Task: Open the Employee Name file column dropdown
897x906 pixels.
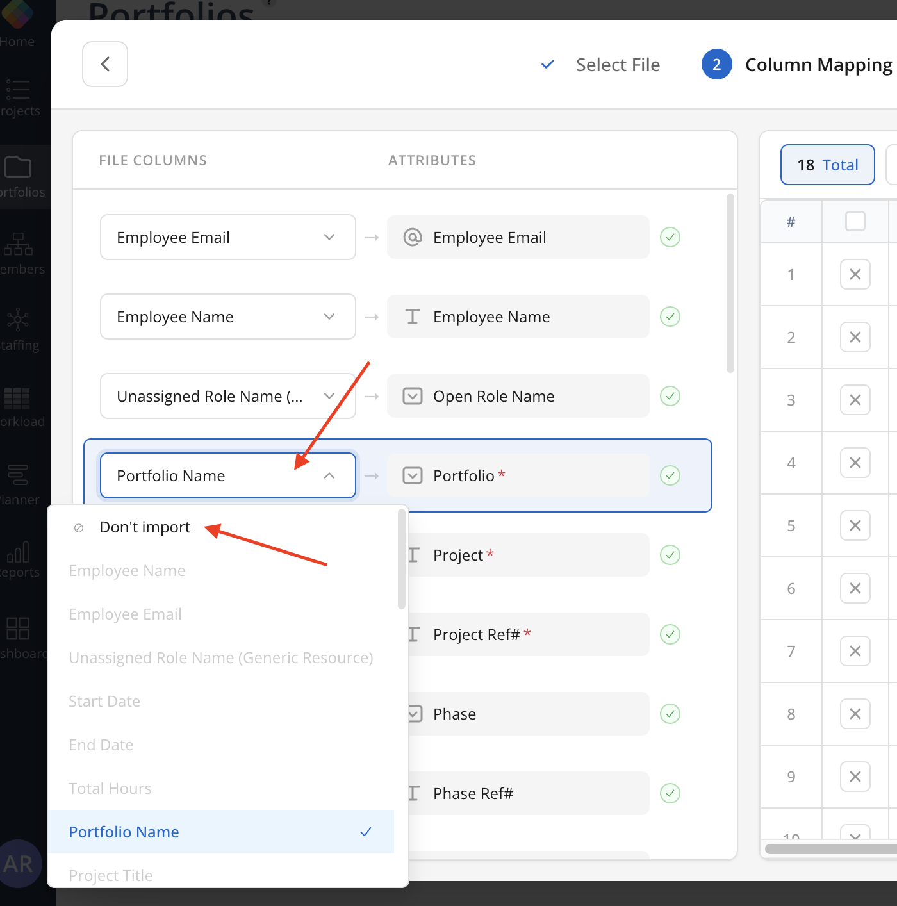Action: tap(228, 317)
